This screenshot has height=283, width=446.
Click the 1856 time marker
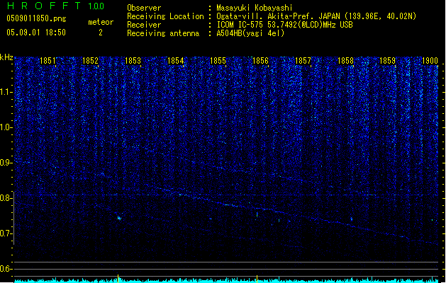click(260, 61)
